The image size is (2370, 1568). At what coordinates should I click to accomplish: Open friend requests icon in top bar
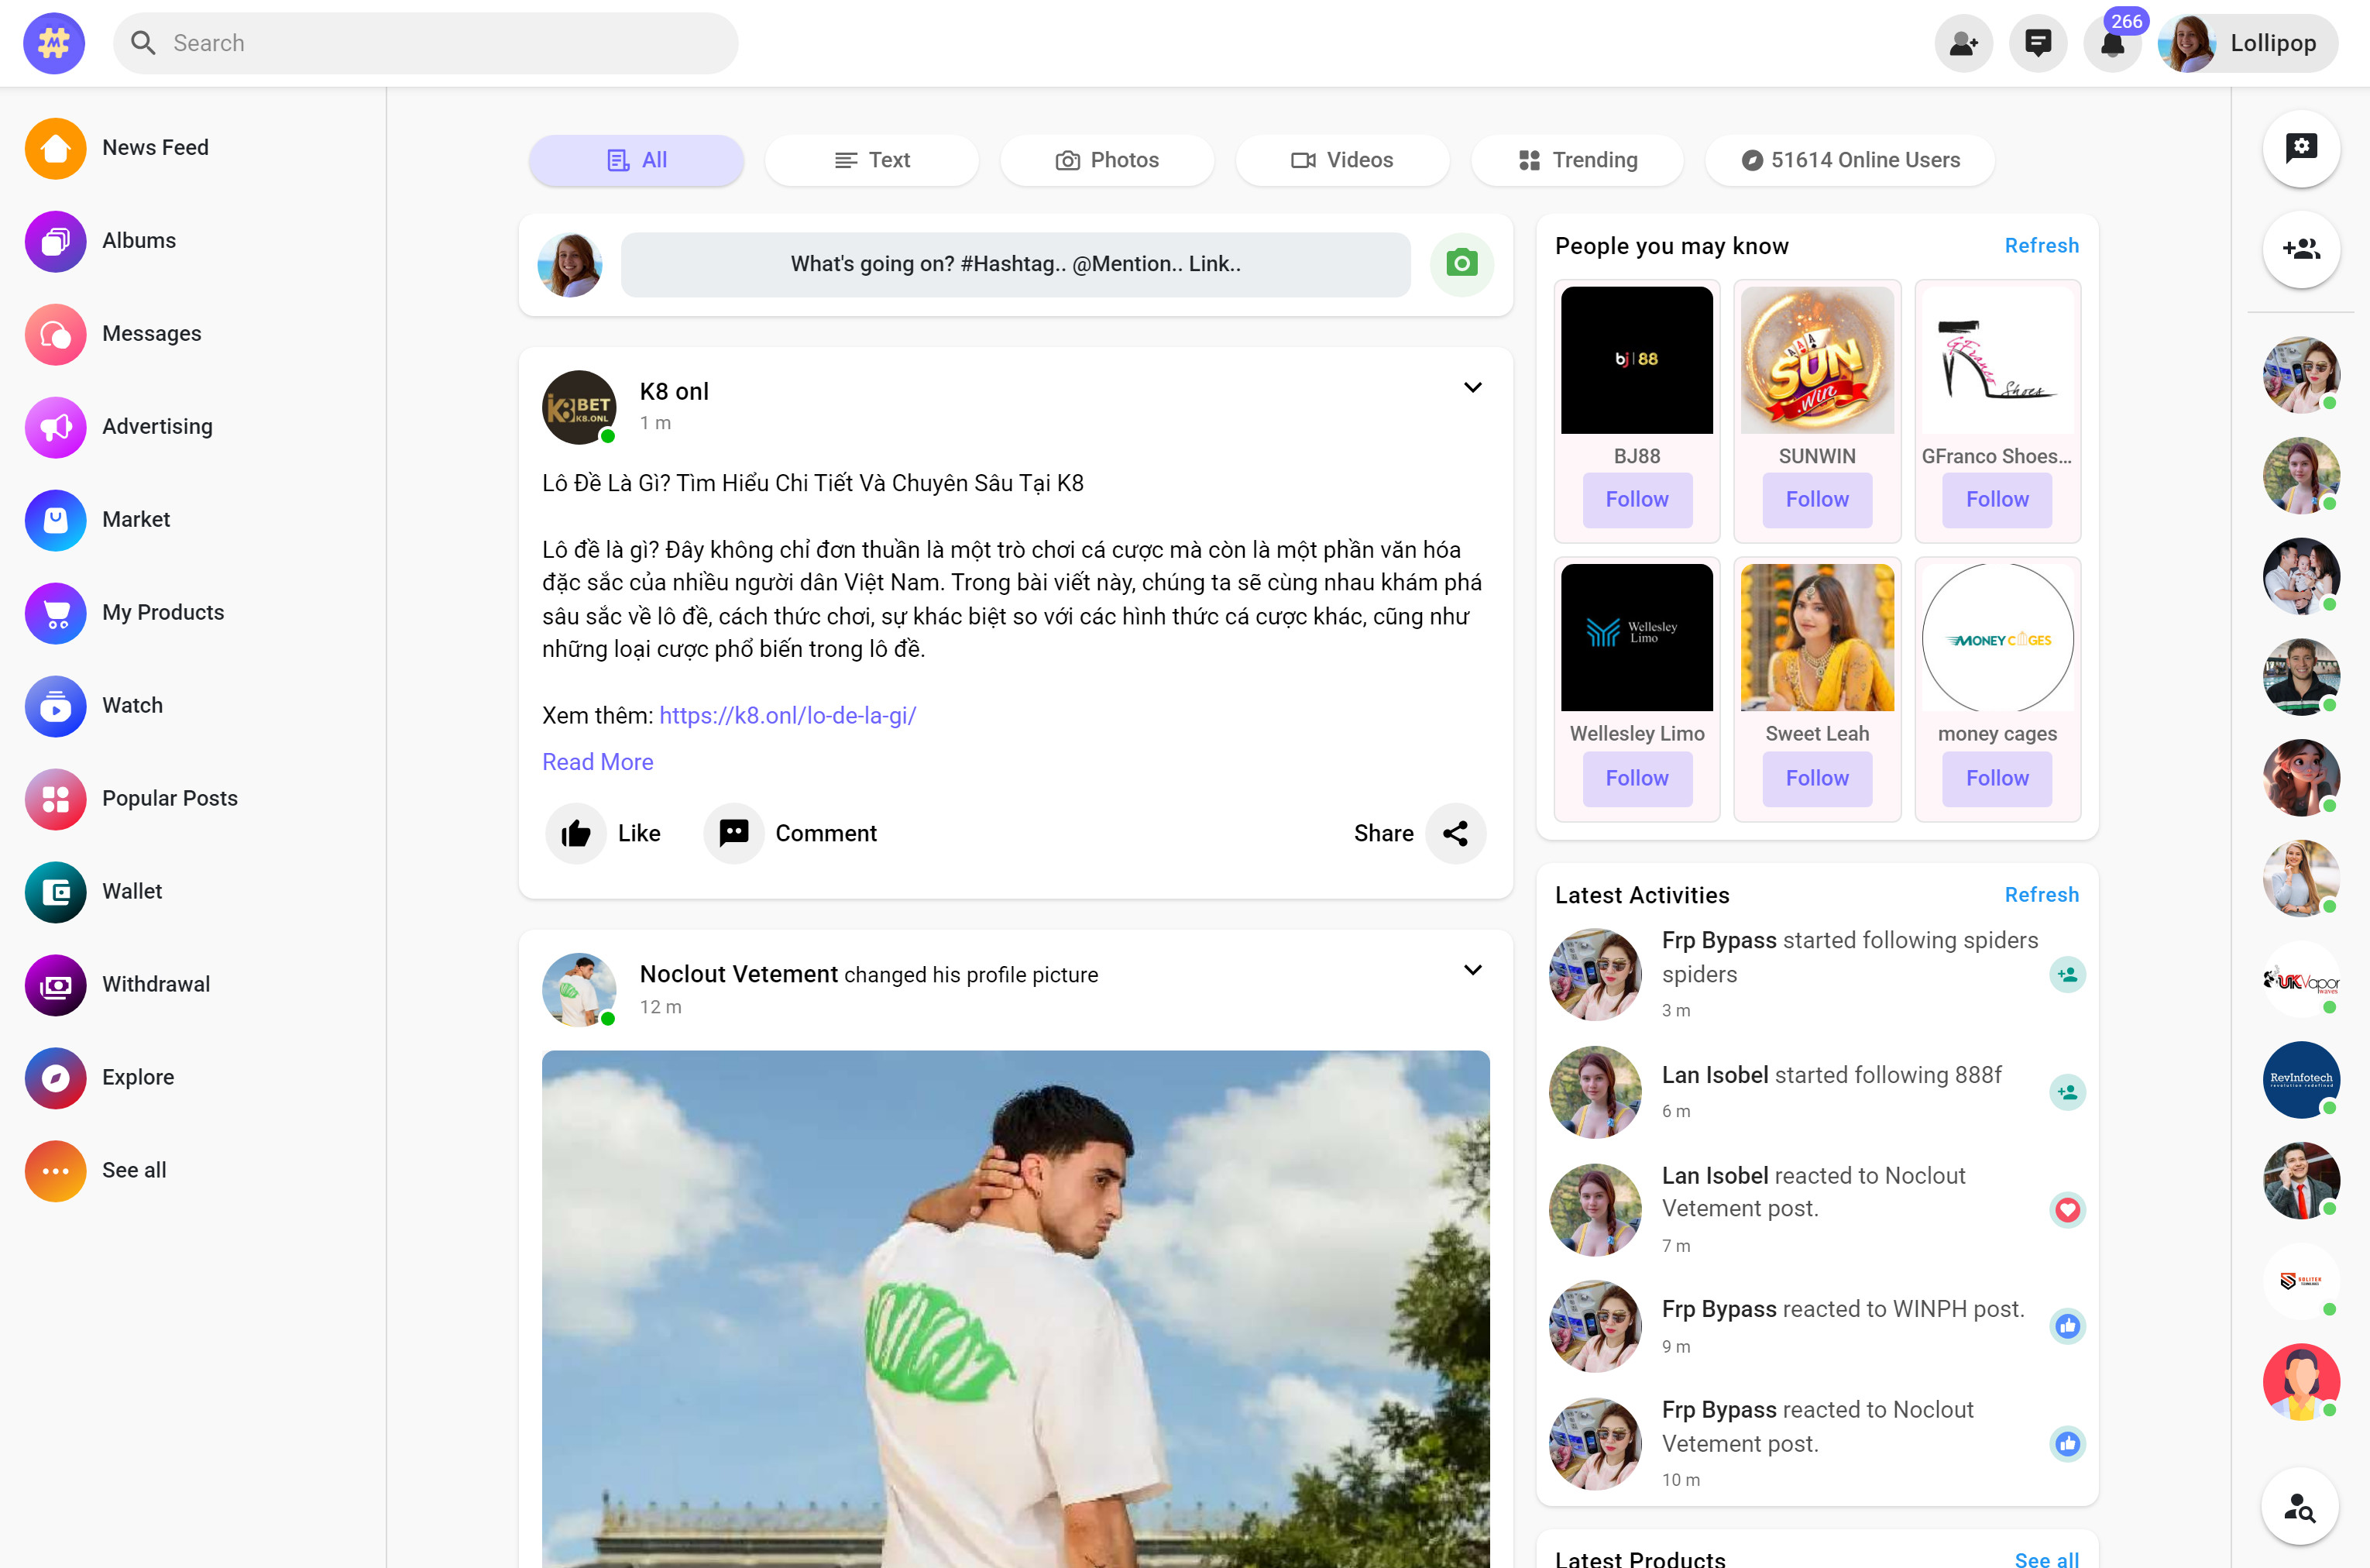tap(1963, 44)
